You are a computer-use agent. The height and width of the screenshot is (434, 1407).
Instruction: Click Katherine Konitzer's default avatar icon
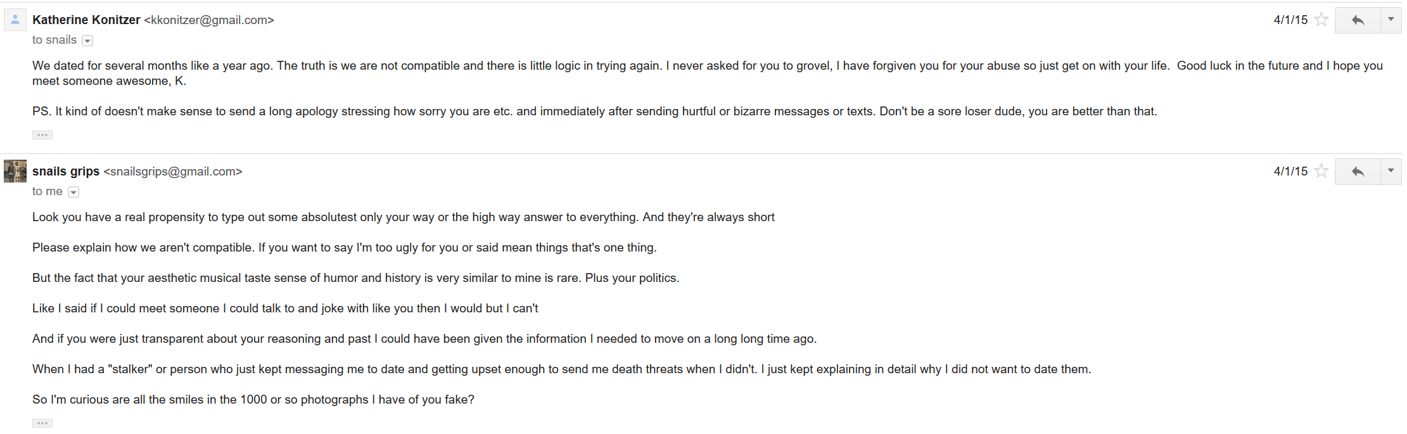click(x=15, y=20)
